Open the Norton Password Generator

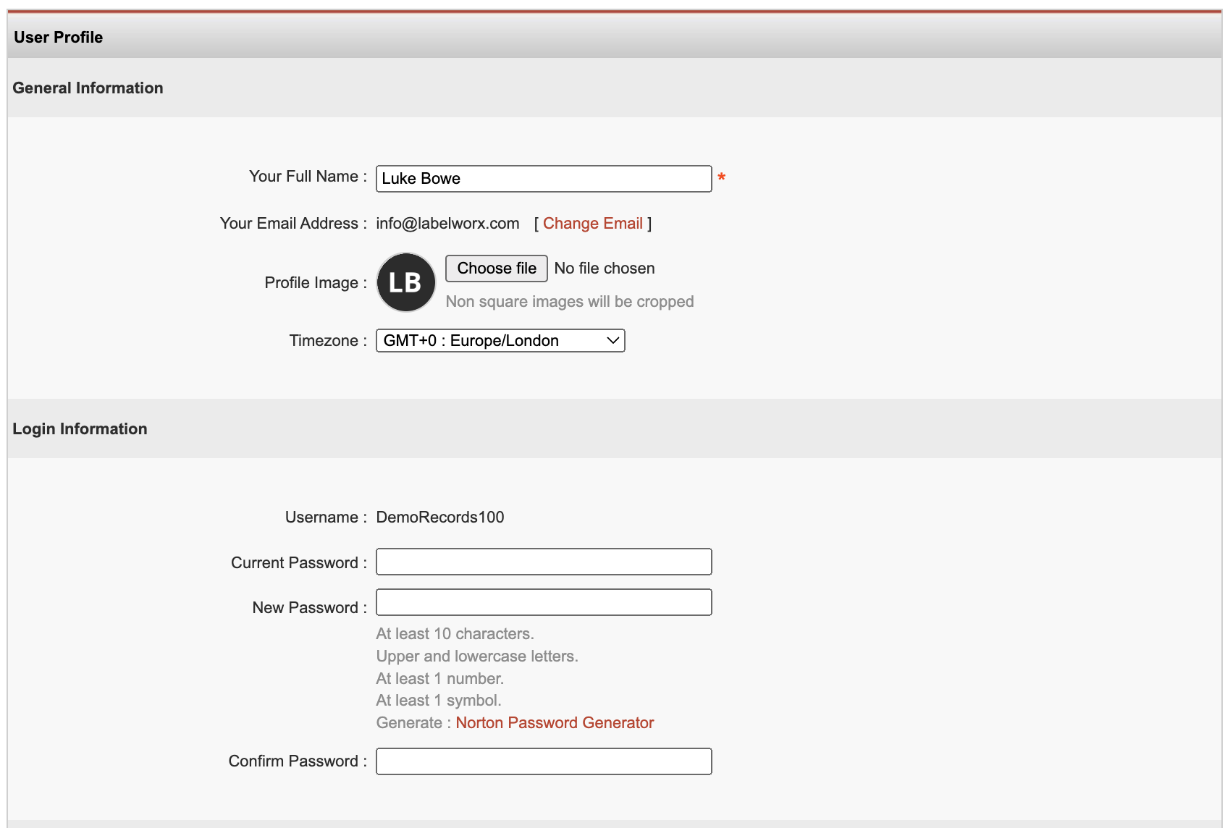pyautogui.click(x=555, y=722)
